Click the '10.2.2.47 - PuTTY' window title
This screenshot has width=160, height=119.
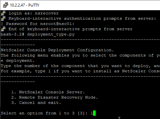[25, 5]
